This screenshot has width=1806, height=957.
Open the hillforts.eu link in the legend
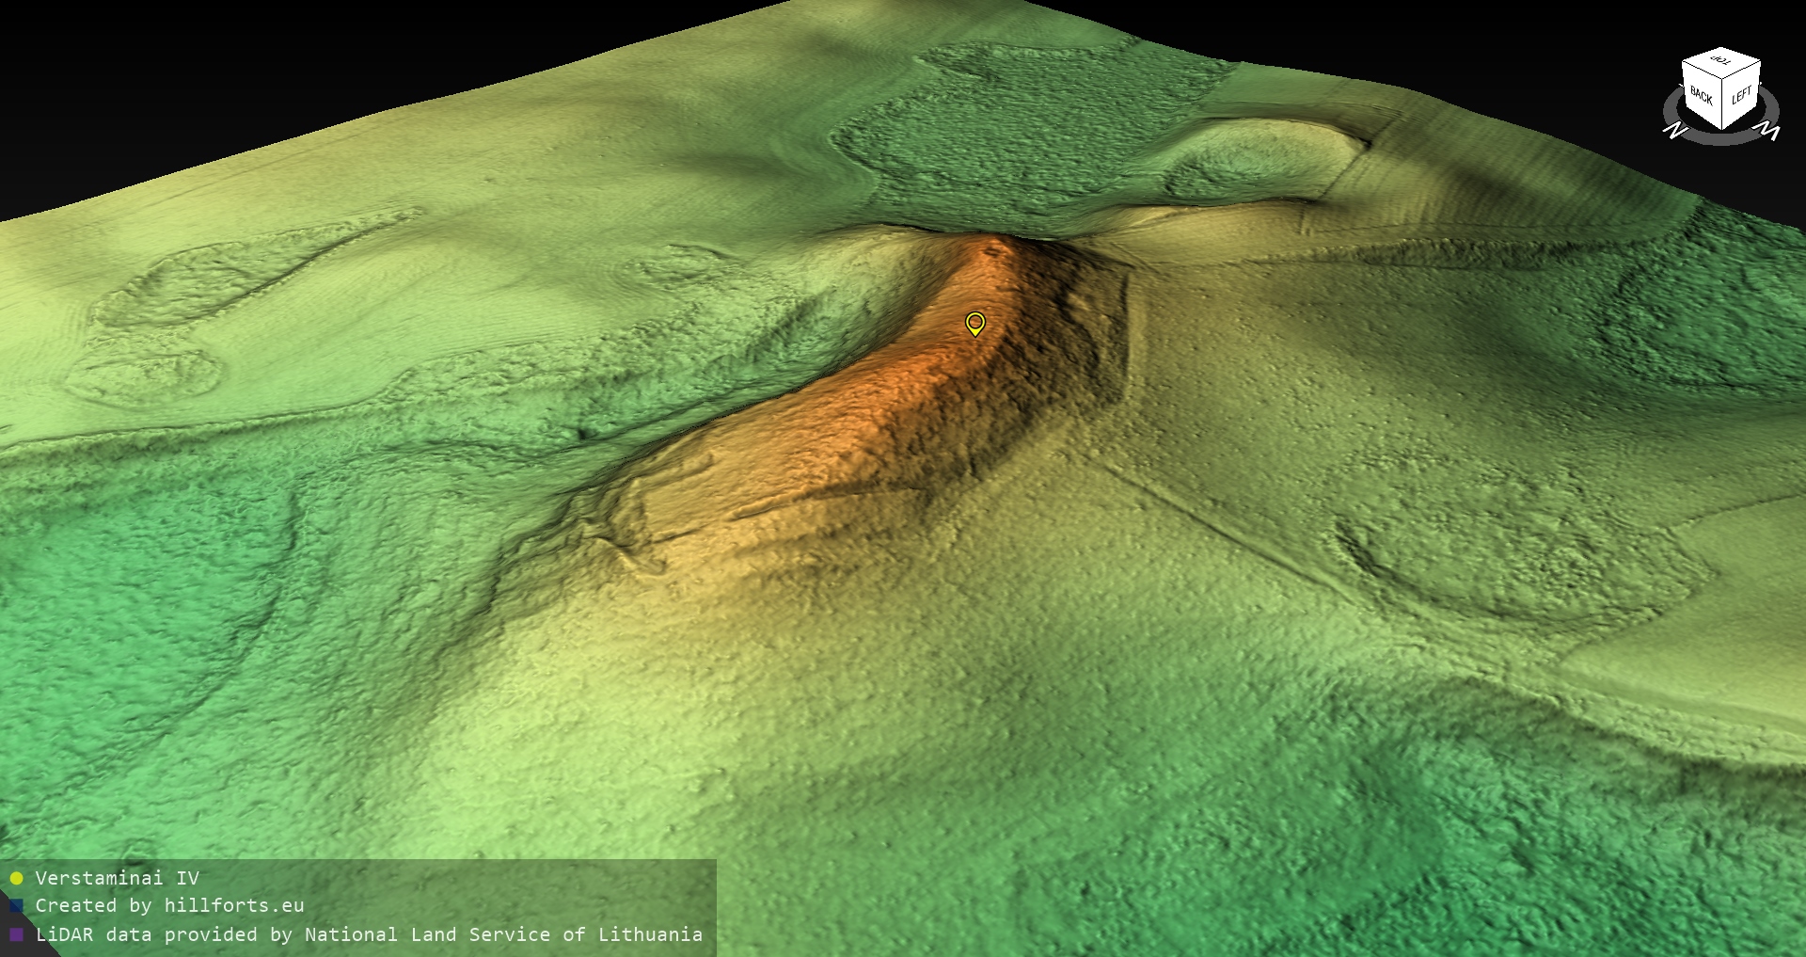click(x=233, y=906)
